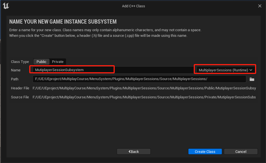
Task: Cancel the class creation
Action: [241, 151]
